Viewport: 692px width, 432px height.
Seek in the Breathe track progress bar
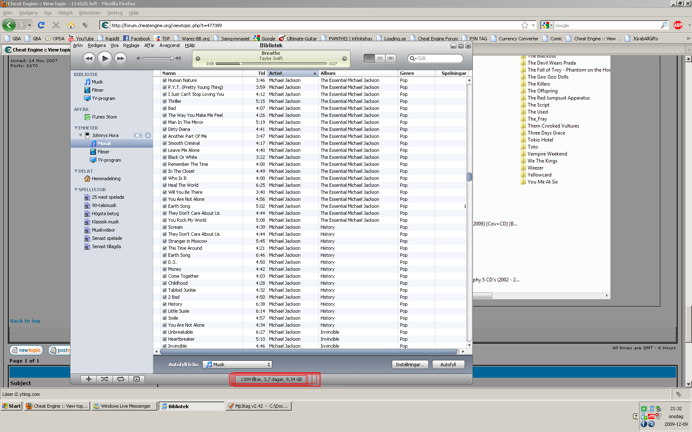[271, 64]
